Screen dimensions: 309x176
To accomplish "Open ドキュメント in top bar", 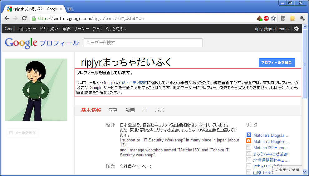I will (x=49, y=29).
